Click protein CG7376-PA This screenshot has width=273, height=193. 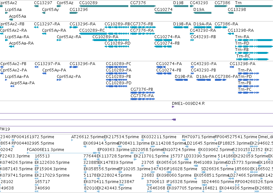143,99
